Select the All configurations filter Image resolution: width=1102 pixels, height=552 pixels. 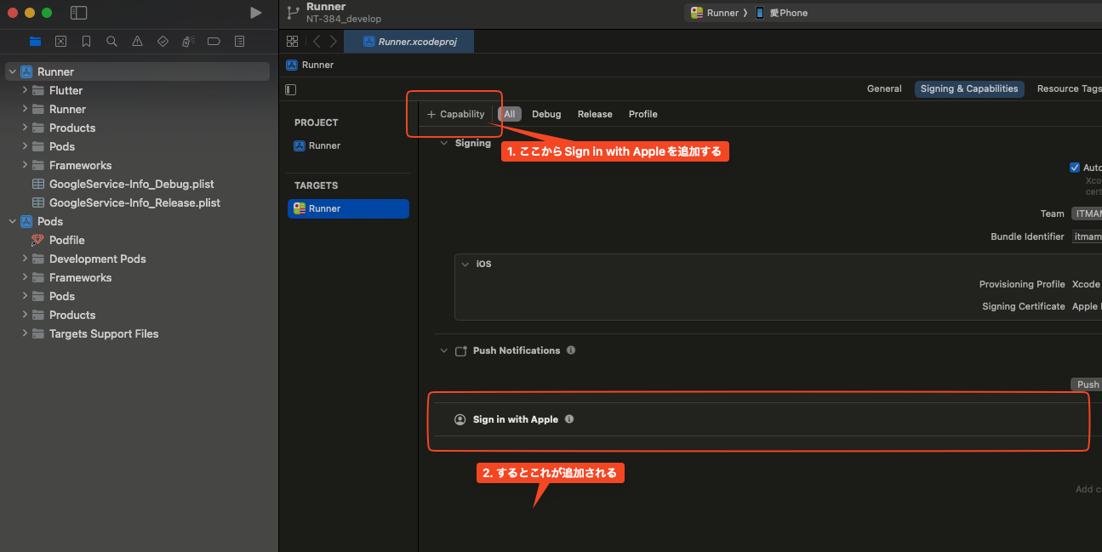pos(510,114)
